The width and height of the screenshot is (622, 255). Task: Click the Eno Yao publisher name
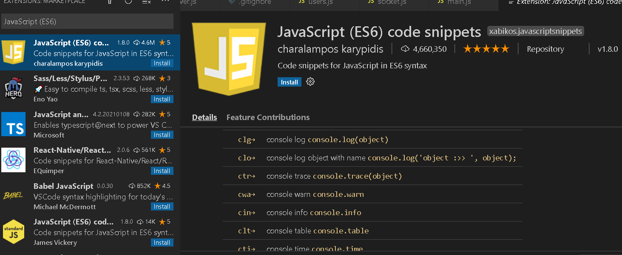point(45,99)
